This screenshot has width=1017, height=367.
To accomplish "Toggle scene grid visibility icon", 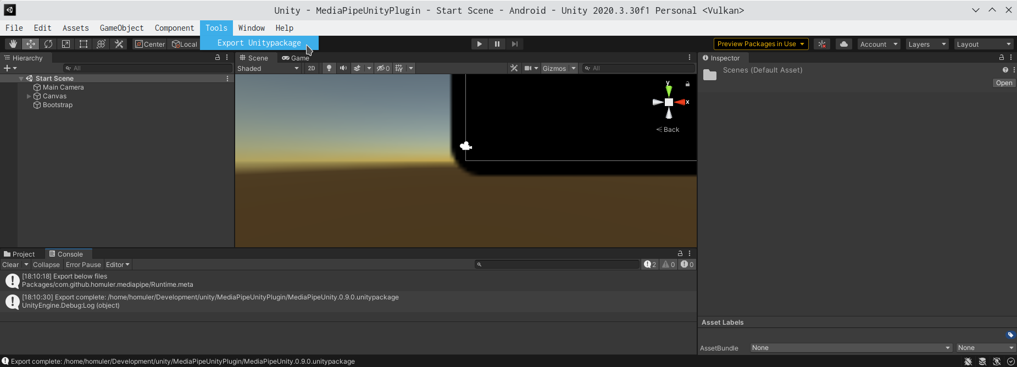I will (399, 68).
